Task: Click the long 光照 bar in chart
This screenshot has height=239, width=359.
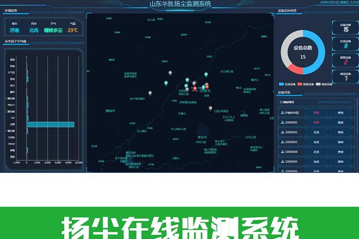Action: [x=50, y=124]
